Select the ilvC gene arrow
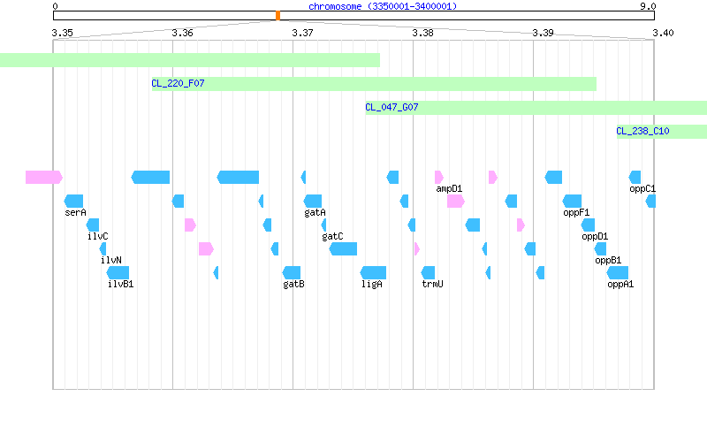 [93, 225]
